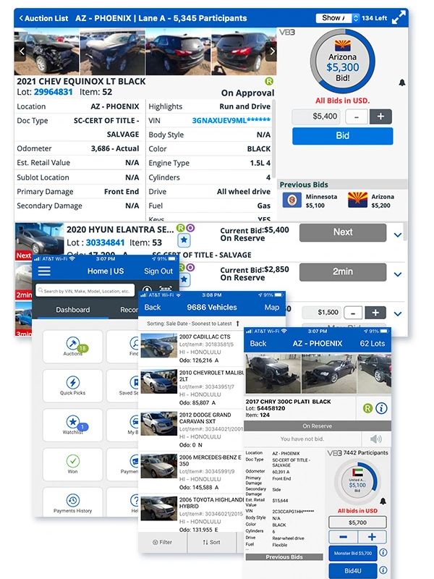Expand the Hyundai Elantra row chevron
Viewport: 434px width, 579px height.
click(x=397, y=234)
